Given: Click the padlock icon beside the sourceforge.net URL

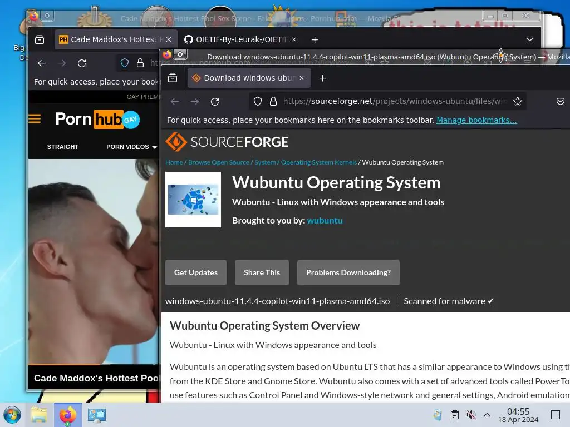Looking at the screenshot, I should tap(273, 101).
